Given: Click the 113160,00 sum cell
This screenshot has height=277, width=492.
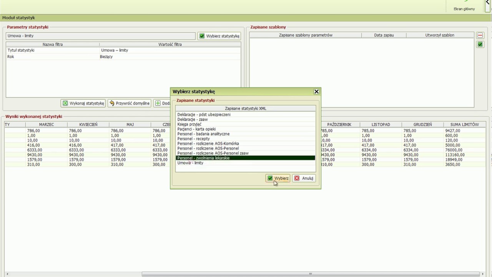Looking at the screenshot, I should point(455,155).
